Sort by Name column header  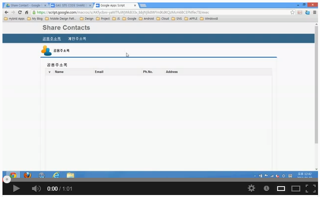point(59,72)
